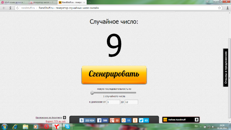The width and height of the screenshot is (231, 130).
Task: Click the orange Сгенерировать button
Action: point(114,75)
